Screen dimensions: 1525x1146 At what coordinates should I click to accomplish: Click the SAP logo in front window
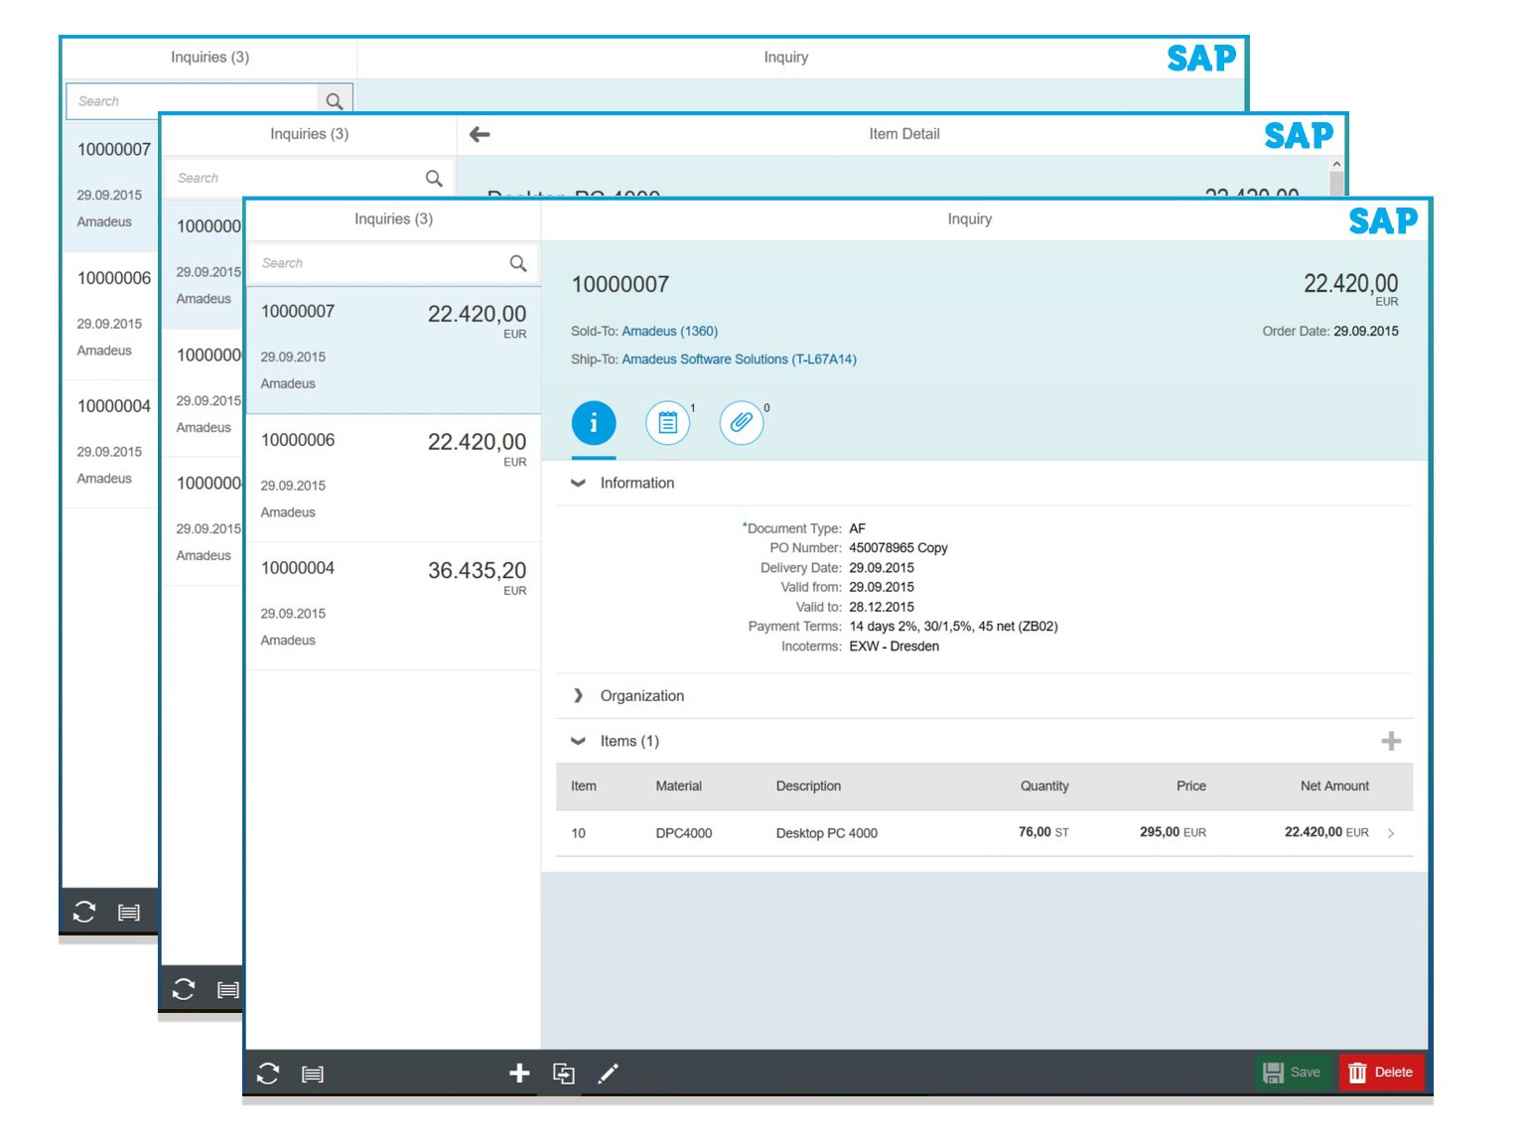pos(1383,220)
